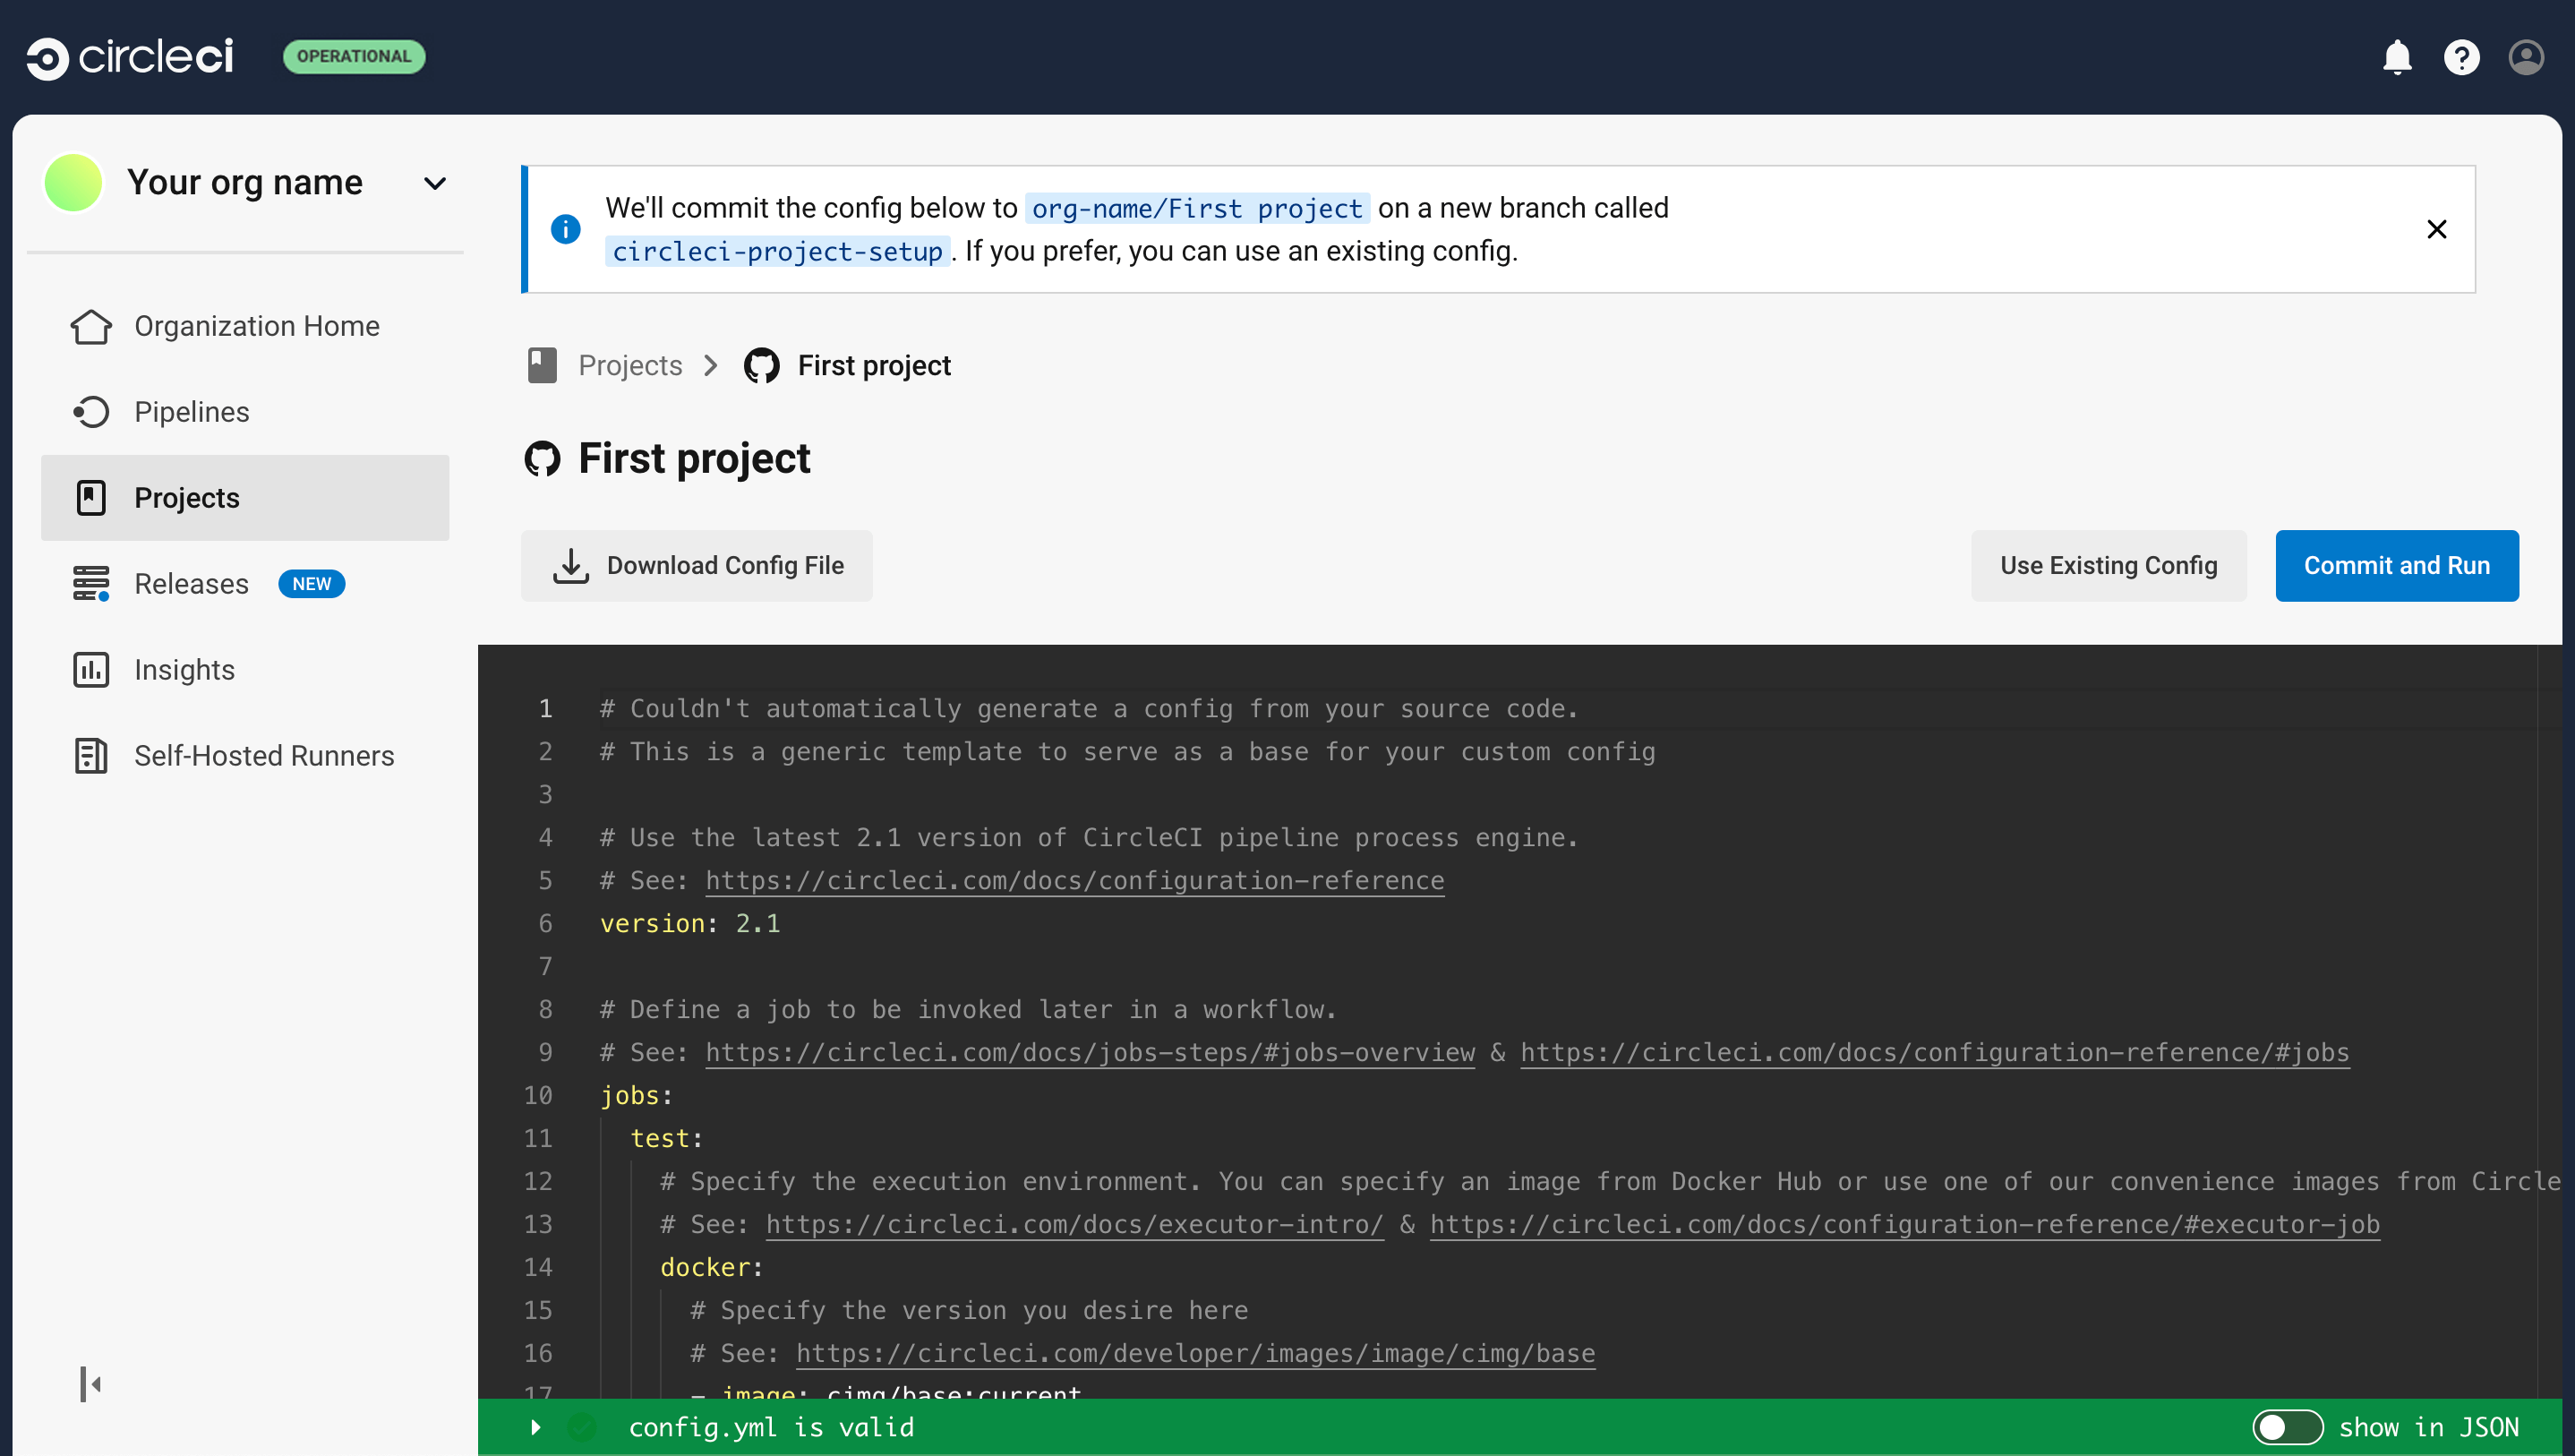Click the green org avatar circle
Screen dimensions: 2575x1456
coord(73,182)
